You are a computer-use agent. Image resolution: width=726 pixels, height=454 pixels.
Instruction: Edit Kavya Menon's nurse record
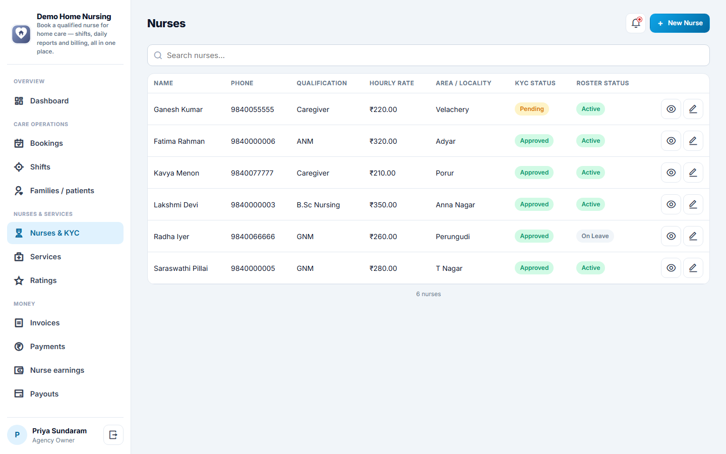pyautogui.click(x=693, y=173)
